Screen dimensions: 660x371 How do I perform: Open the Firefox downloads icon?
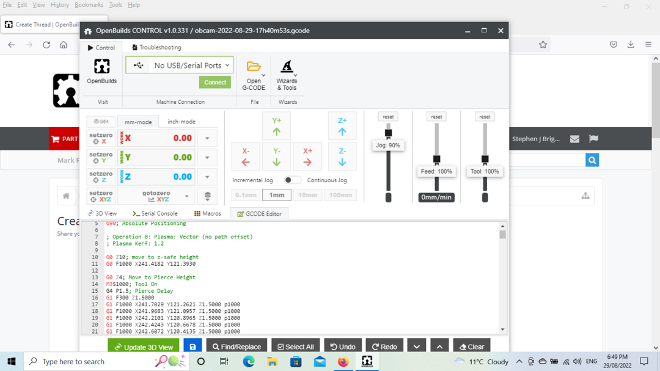tap(631, 45)
